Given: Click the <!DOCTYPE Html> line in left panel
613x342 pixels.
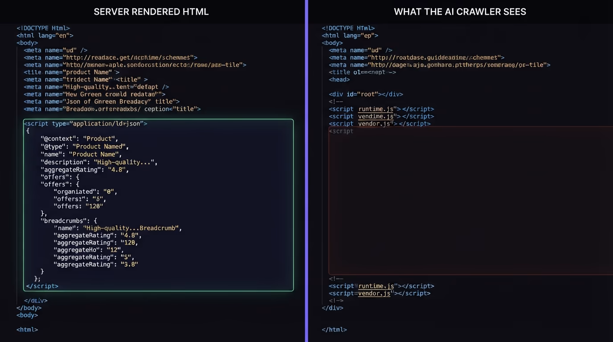Looking at the screenshot, I should pyautogui.click(x=43, y=28).
